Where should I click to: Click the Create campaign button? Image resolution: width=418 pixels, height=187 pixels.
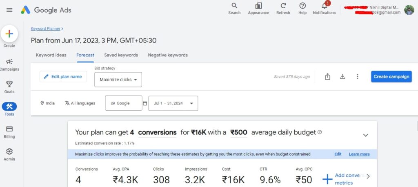pyautogui.click(x=391, y=77)
